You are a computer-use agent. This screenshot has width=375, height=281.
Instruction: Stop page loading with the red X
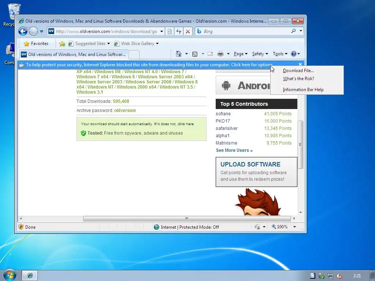[x=188, y=31]
